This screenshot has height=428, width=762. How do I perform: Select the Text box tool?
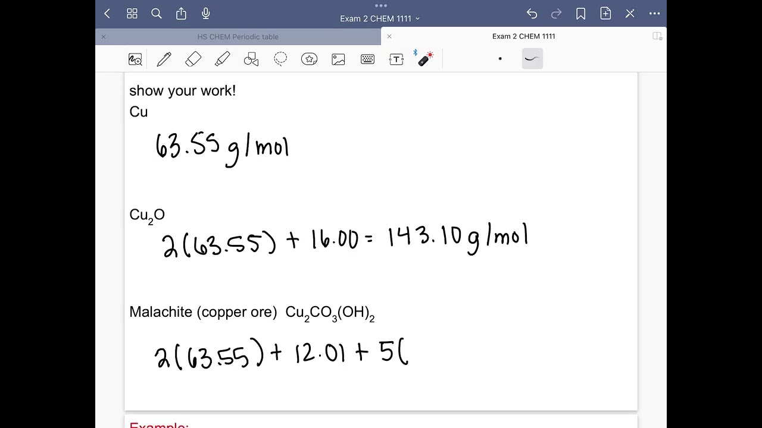(x=396, y=59)
